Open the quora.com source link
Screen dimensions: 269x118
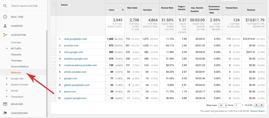tap(70, 92)
